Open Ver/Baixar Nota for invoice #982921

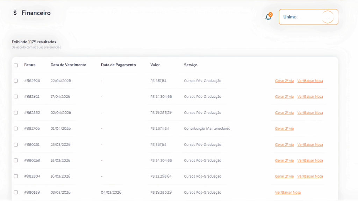[310, 97]
